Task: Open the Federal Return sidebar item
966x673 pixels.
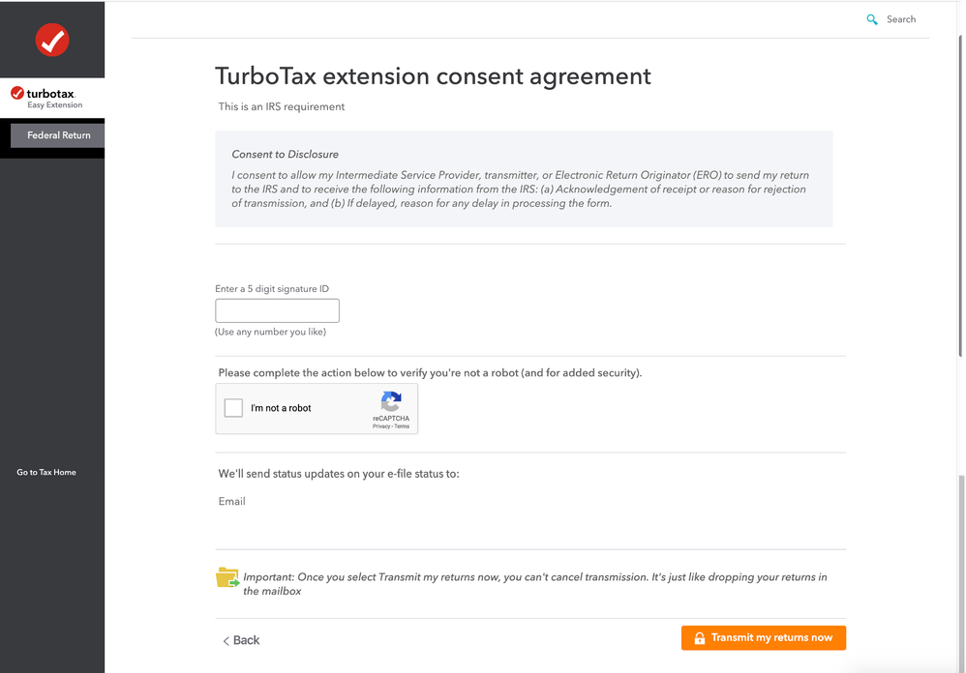Action: pyautogui.click(x=58, y=135)
